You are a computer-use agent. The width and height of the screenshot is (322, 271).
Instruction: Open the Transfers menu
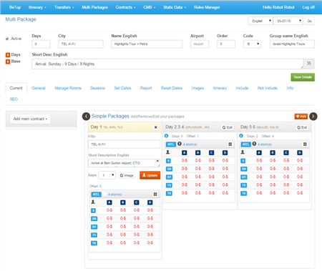click(x=64, y=7)
